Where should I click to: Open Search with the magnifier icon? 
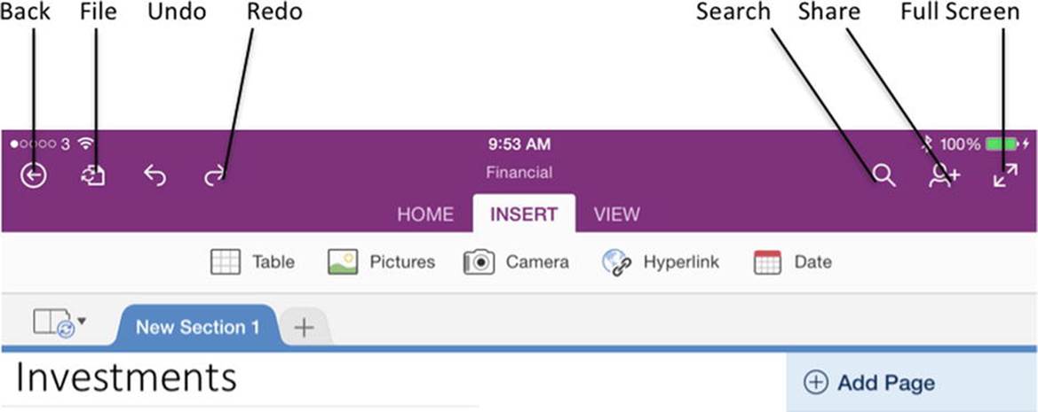click(x=883, y=175)
